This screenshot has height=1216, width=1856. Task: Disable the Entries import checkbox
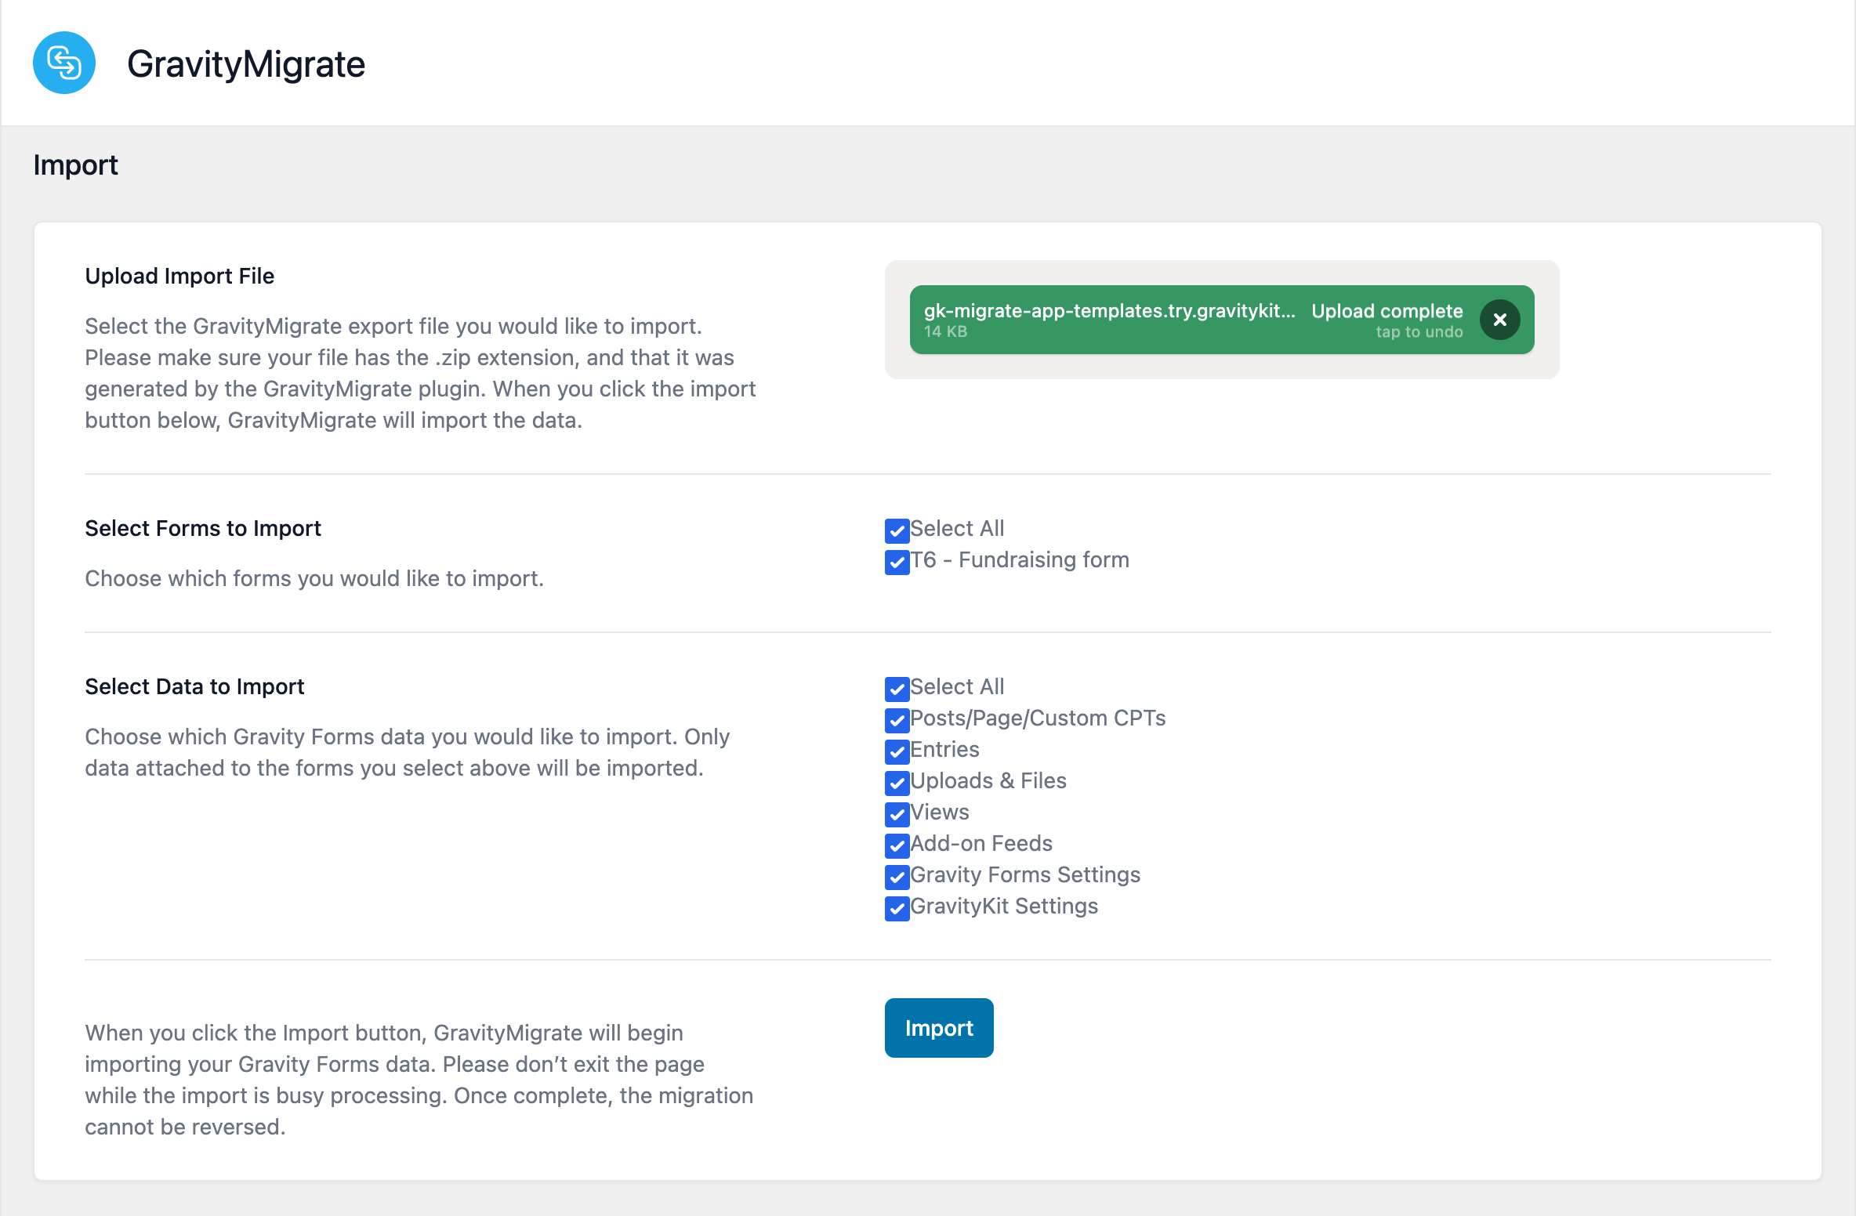(896, 752)
